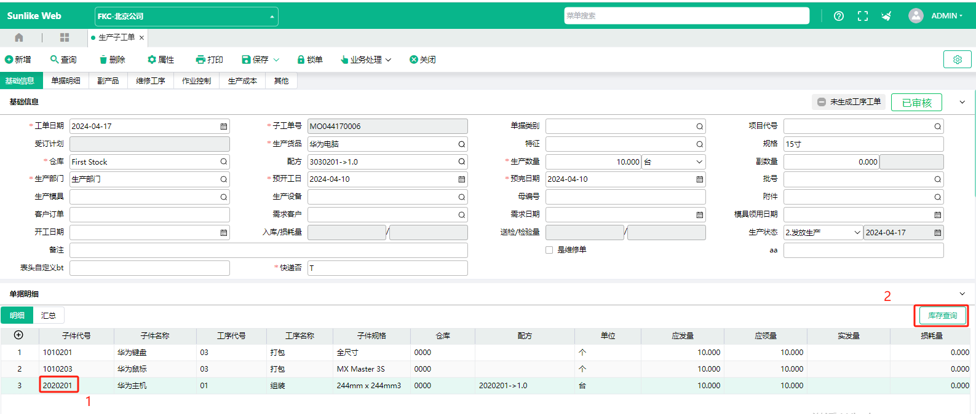Screen dimensions: 976x414
Task: Switch to the 基础信息 tab
Action: pyautogui.click(x=21, y=80)
